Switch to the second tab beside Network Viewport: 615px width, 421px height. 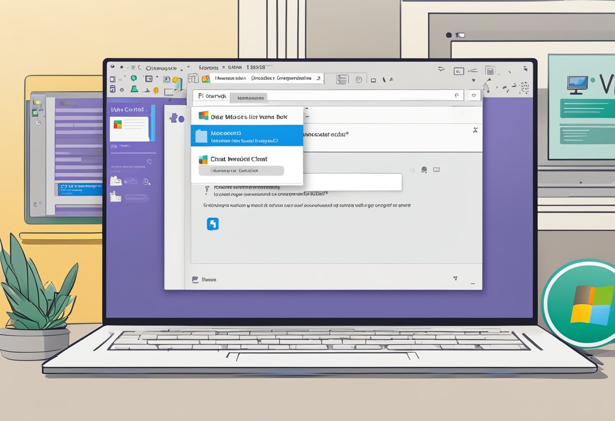(249, 97)
